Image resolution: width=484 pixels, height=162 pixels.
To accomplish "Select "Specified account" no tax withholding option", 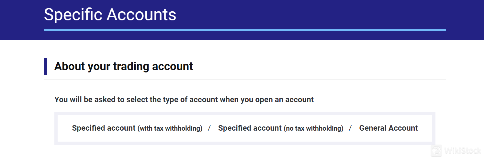I will 250,128.
